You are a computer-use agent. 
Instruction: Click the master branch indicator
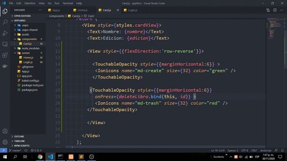(x=15, y=150)
